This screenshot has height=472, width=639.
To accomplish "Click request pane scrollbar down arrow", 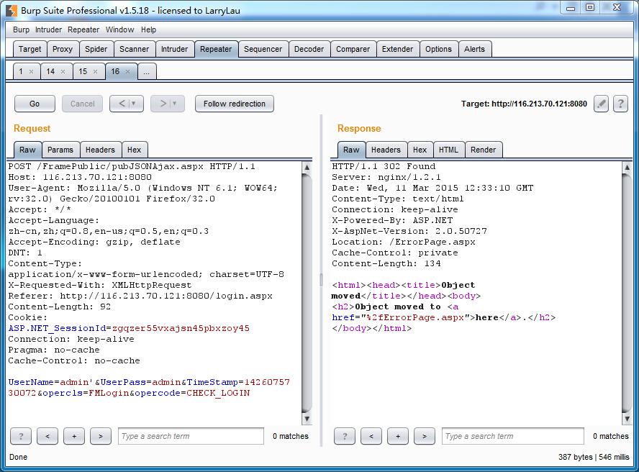I will pos(307,419).
